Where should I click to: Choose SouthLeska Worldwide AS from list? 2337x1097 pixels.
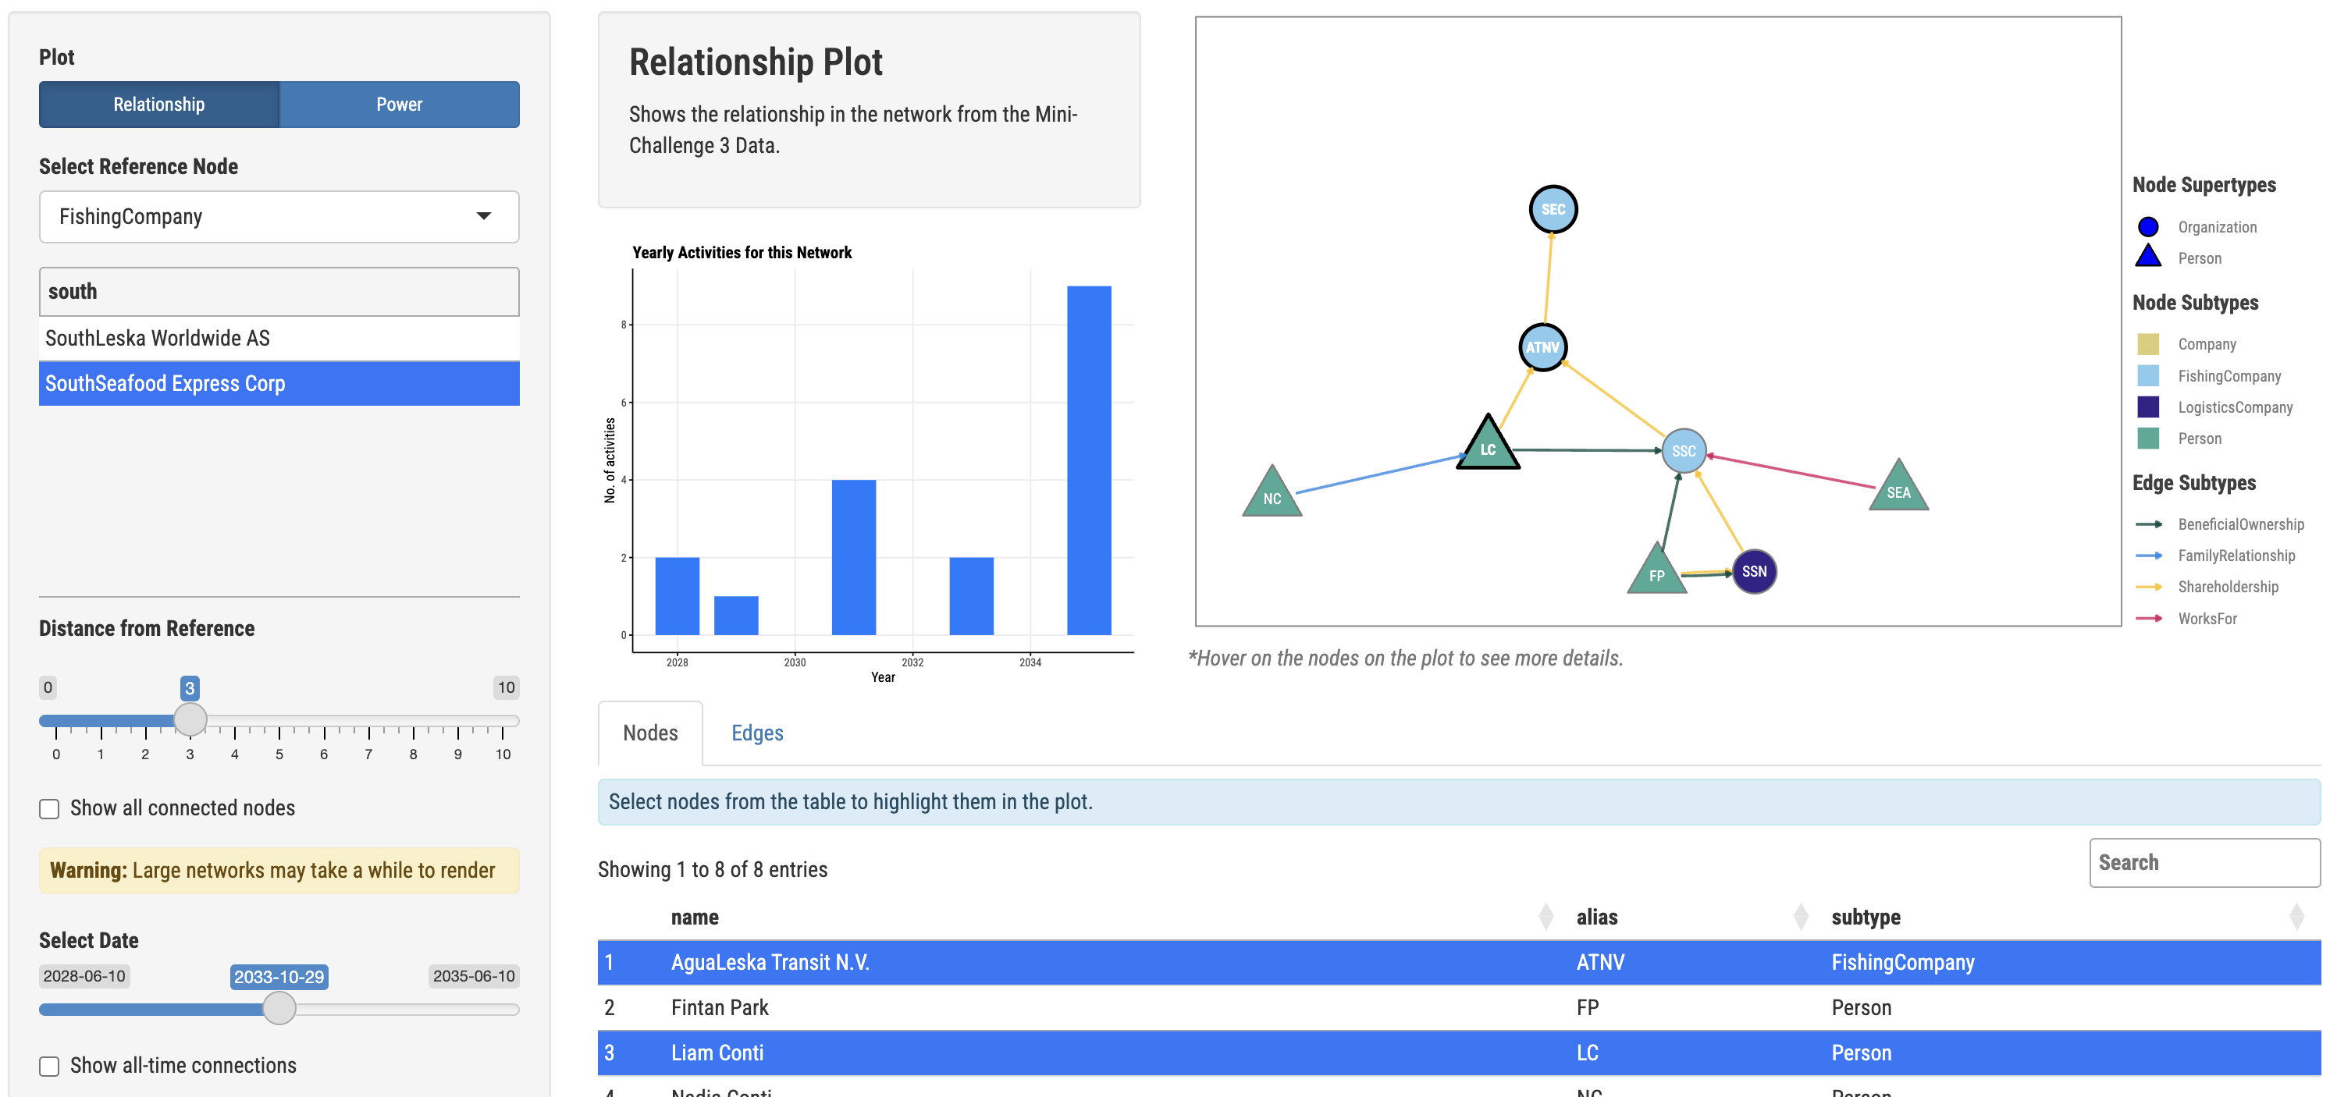[158, 338]
